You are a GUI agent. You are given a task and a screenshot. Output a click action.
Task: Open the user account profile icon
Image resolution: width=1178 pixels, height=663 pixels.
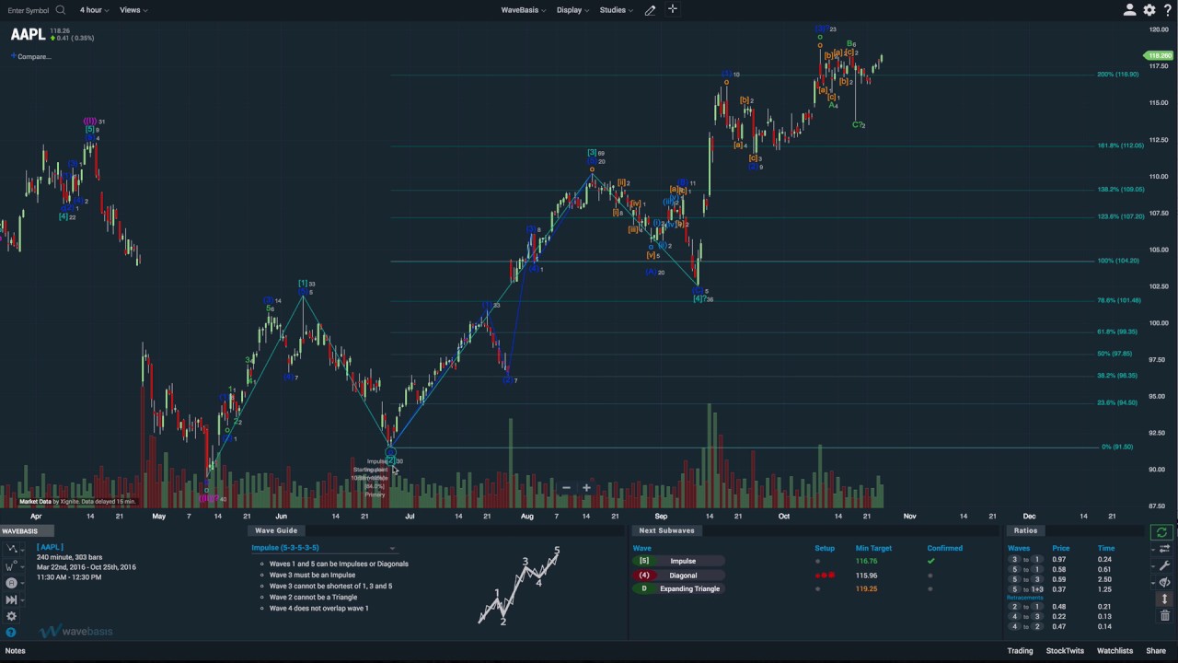(x=1129, y=10)
